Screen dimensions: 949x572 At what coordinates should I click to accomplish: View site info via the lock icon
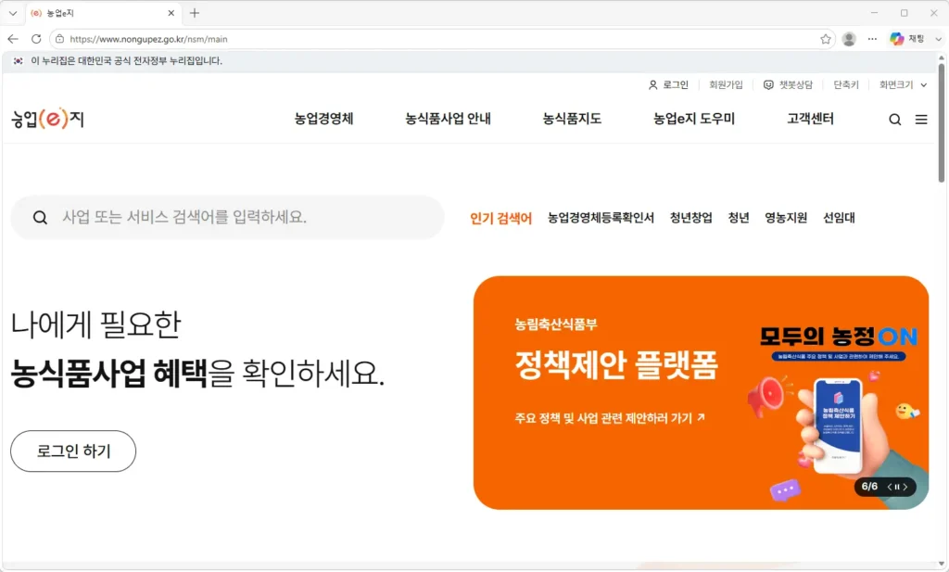pyautogui.click(x=59, y=39)
